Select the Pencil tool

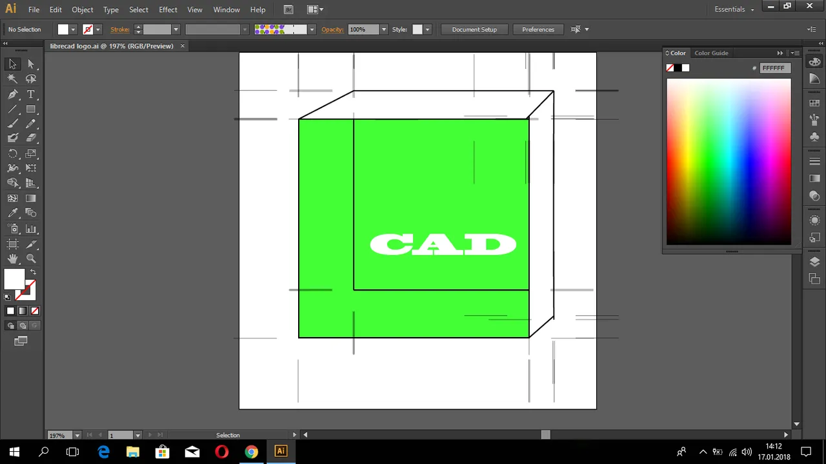tap(31, 124)
